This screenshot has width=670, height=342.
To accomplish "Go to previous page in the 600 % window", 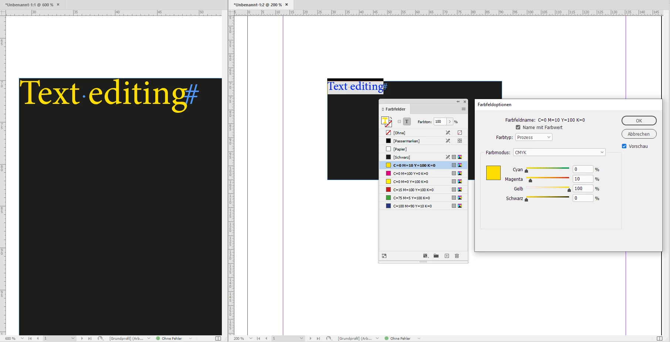I will tap(38, 338).
